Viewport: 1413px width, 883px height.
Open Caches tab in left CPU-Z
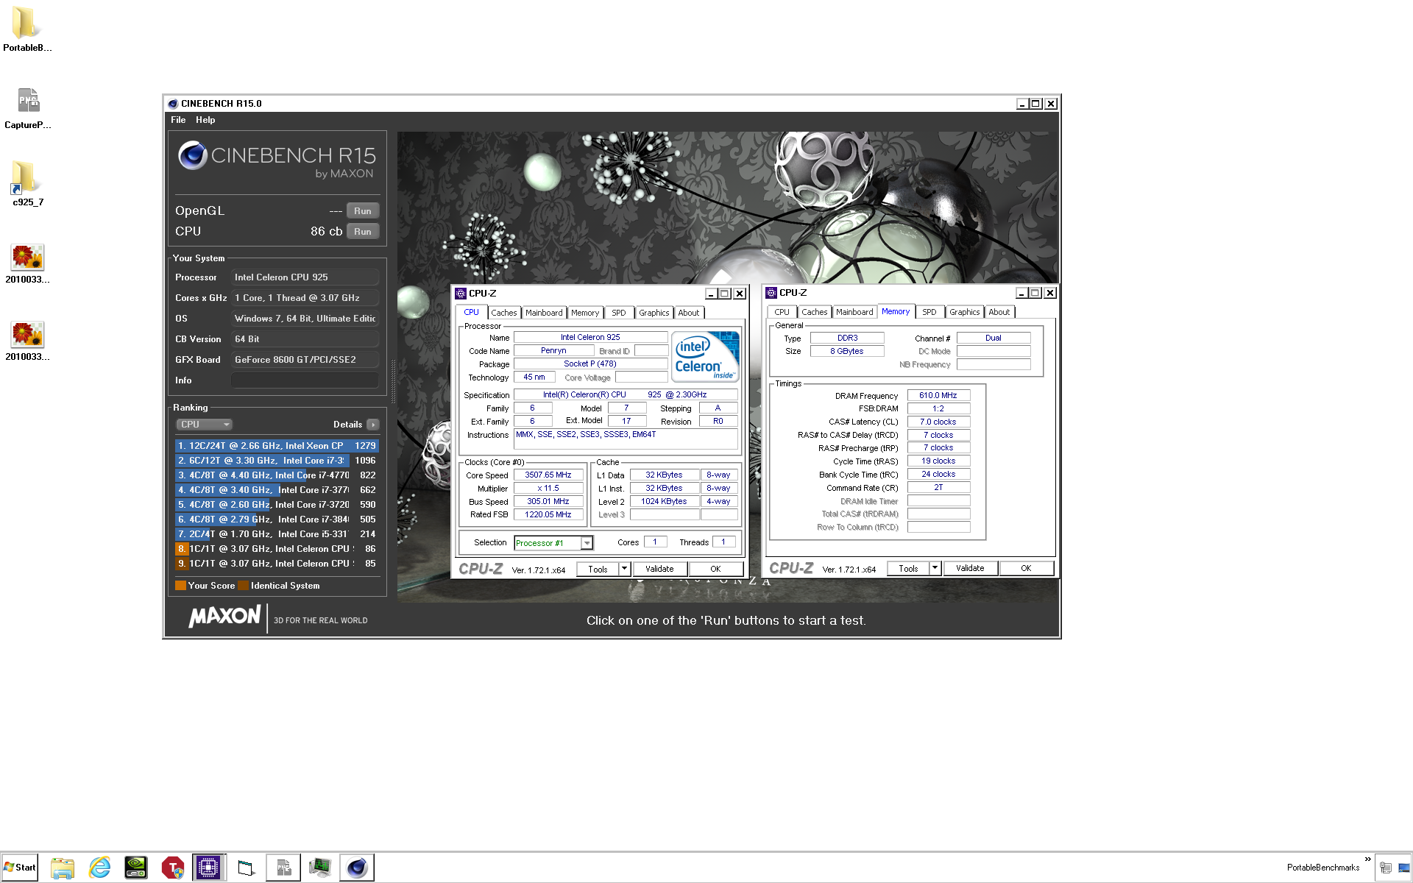click(504, 313)
